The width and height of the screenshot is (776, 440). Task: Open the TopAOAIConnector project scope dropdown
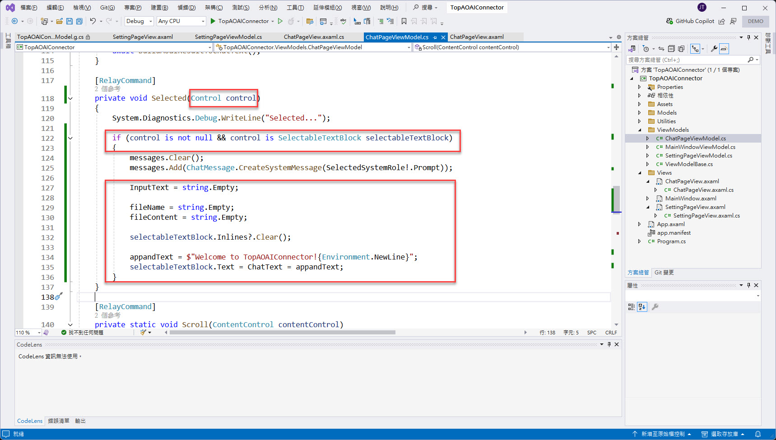point(114,47)
